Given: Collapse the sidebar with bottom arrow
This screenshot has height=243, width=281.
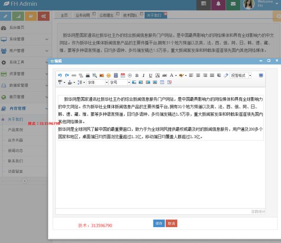Looking at the screenshot, I should coord(25,181).
